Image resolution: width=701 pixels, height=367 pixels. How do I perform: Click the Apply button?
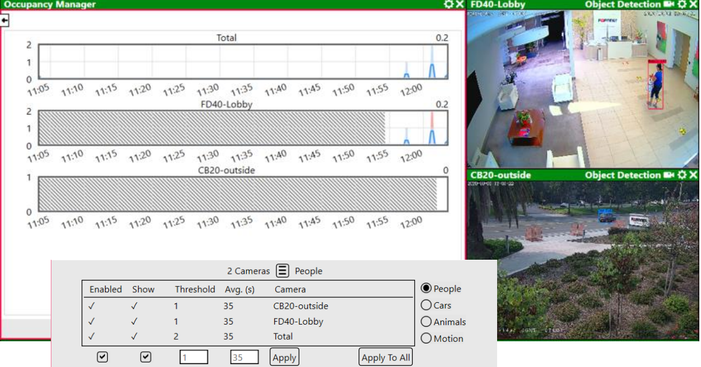pyautogui.click(x=284, y=356)
